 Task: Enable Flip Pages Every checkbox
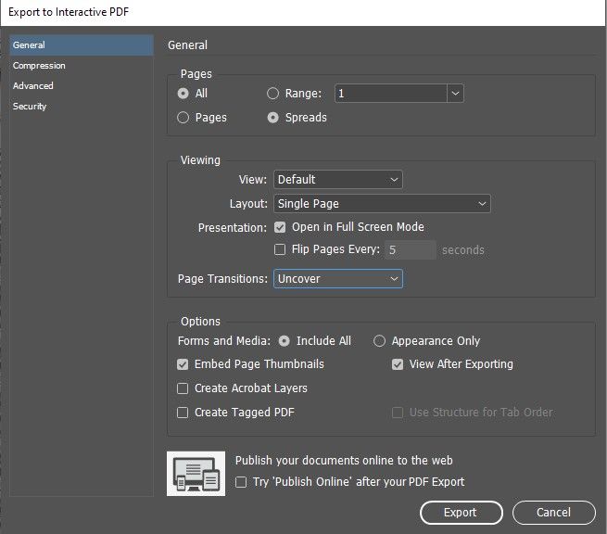coord(281,249)
